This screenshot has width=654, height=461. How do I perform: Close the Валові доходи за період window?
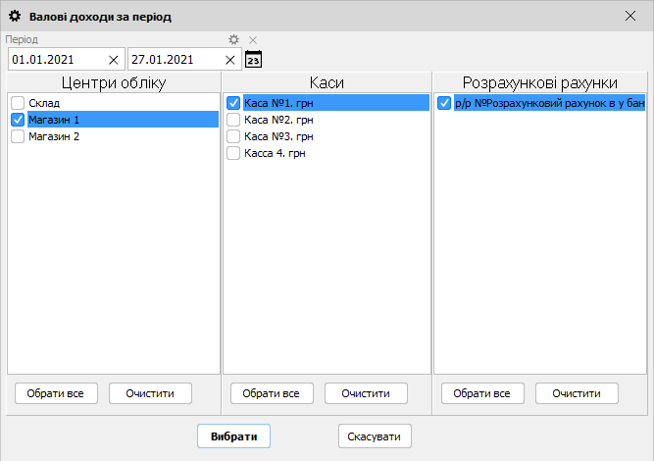click(629, 16)
